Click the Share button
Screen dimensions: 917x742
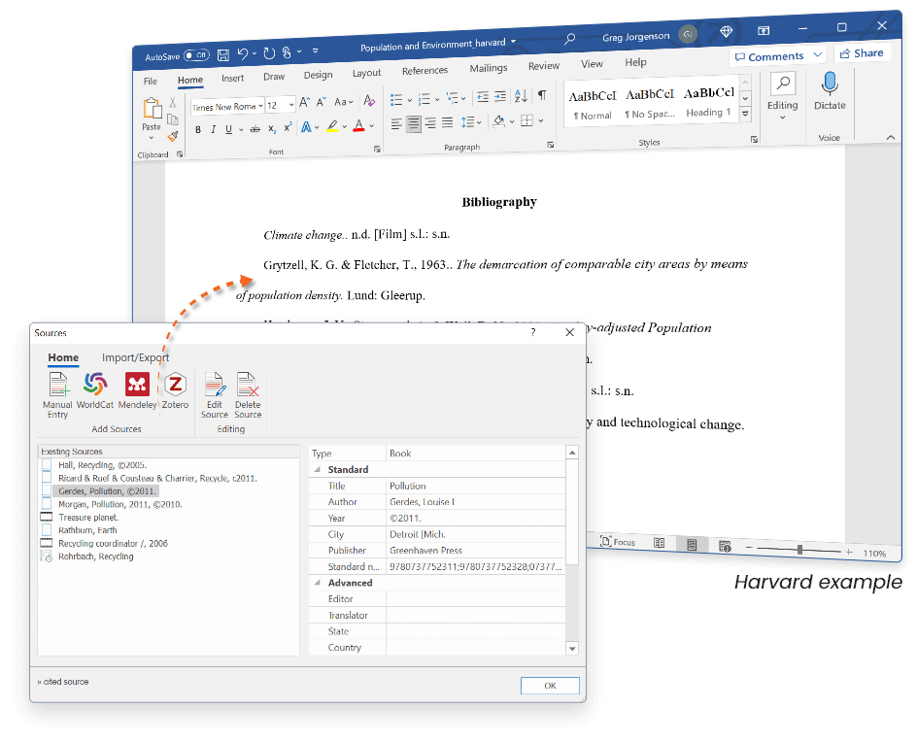[x=862, y=53]
